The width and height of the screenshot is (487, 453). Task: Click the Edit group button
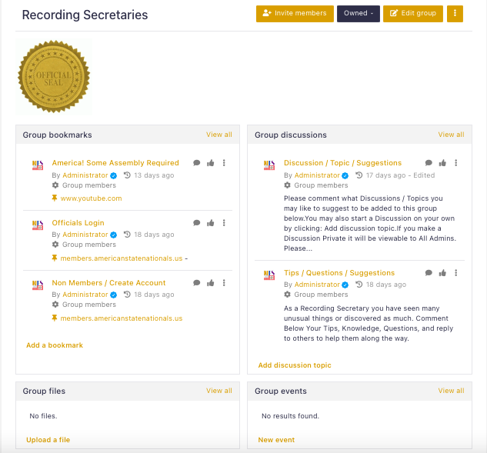(x=413, y=13)
